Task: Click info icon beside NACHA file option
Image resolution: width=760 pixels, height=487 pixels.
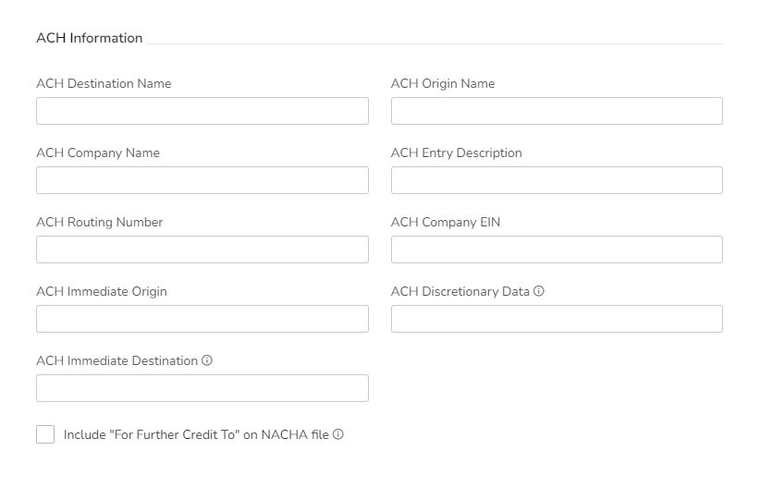Action: [338, 434]
